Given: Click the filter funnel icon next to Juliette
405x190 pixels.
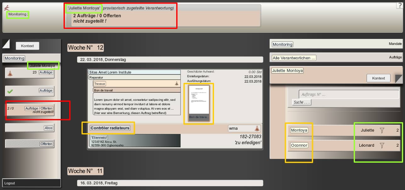Looking at the screenshot, I should [382, 130].
